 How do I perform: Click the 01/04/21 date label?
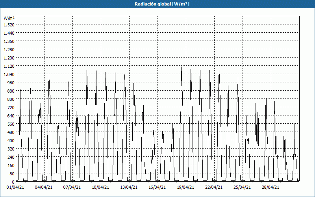click(15, 188)
